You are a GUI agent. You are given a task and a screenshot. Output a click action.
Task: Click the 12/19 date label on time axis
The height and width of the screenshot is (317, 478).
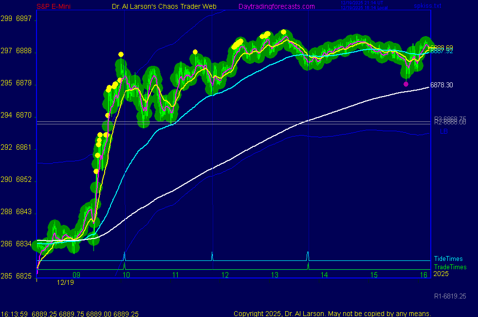pyautogui.click(x=65, y=282)
